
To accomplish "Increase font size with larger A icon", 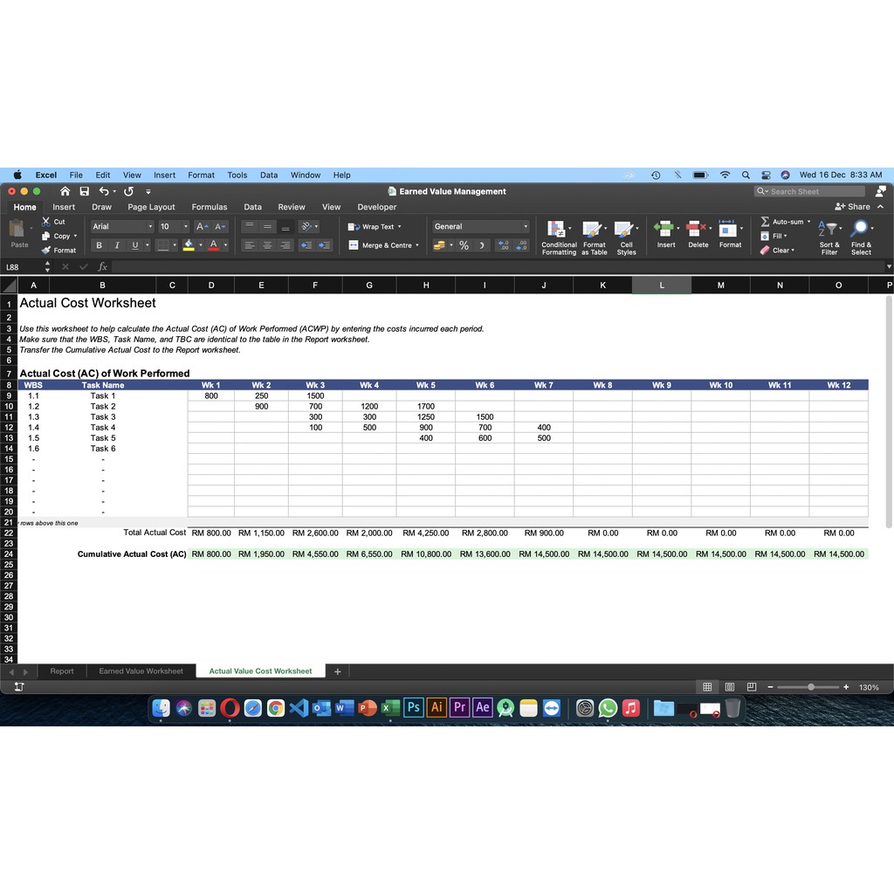I will click(x=202, y=226).
